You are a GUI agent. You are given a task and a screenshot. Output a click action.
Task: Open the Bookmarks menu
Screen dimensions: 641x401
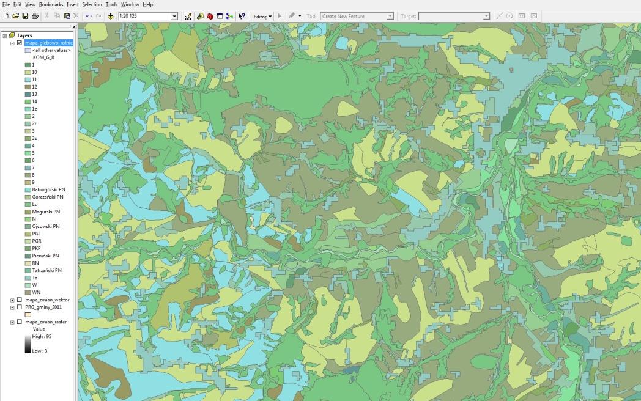(51, 4)
